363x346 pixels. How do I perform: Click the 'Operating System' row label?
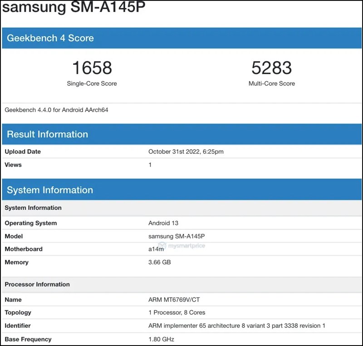point(31,223)
